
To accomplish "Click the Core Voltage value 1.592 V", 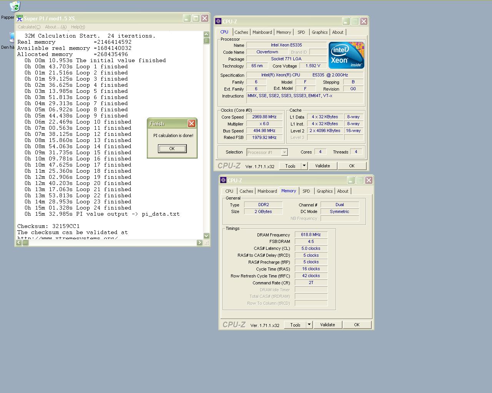I will [313, 66].
